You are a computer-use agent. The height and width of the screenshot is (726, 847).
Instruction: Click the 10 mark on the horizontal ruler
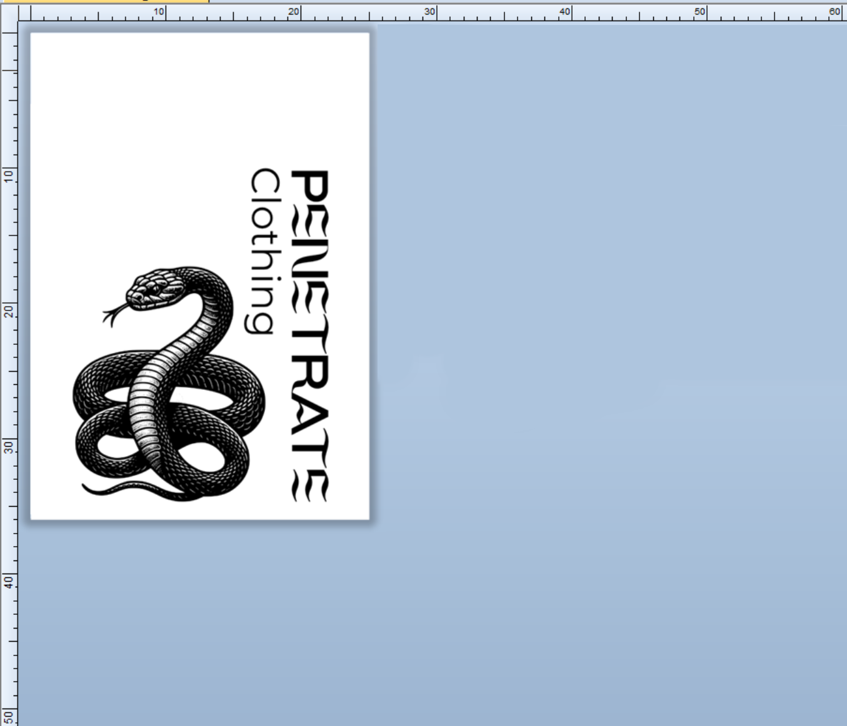click(159, 10)
